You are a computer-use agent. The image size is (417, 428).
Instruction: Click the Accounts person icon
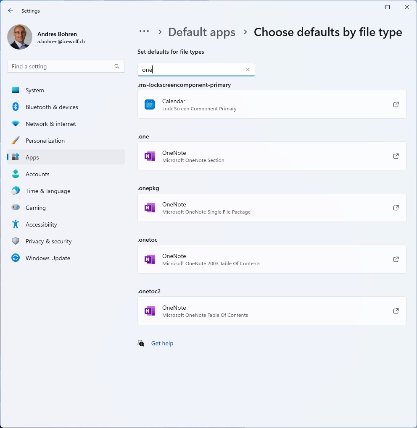[x=16, y=174]
